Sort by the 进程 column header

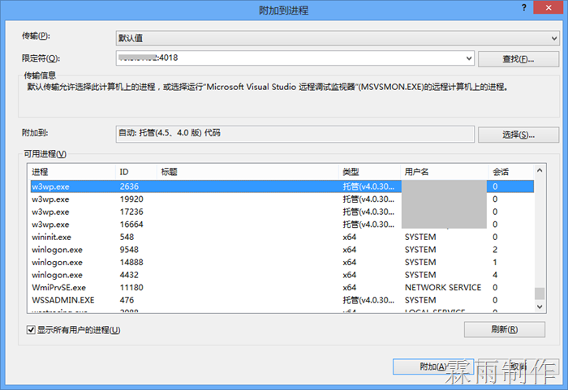coord(72,172)
